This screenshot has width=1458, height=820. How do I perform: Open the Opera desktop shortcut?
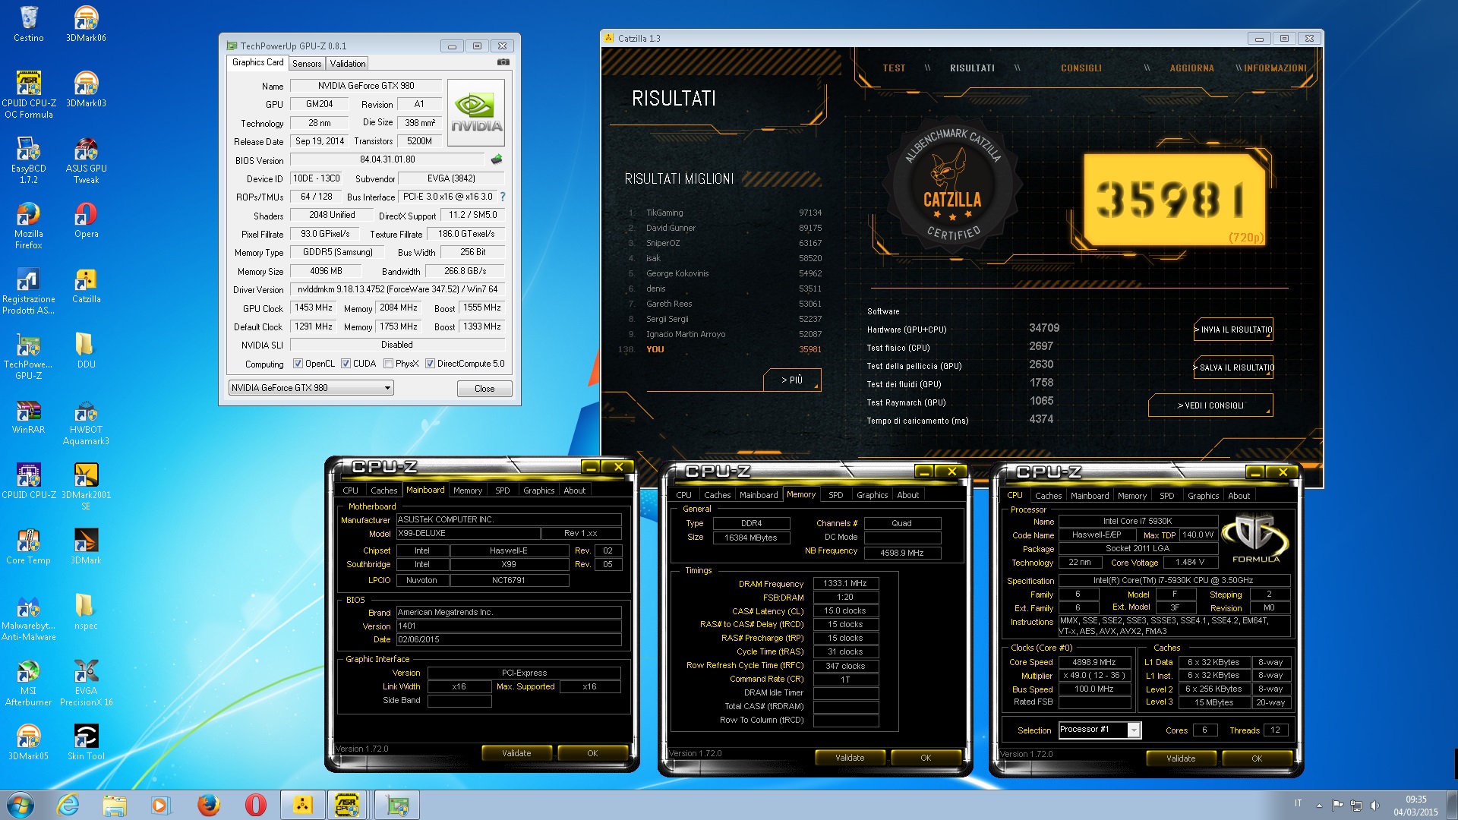pos(86,220)
